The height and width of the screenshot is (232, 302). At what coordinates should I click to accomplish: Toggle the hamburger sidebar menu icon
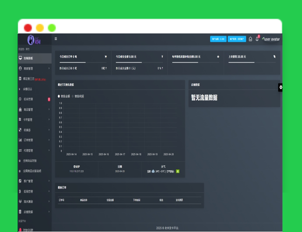point(56,39)
